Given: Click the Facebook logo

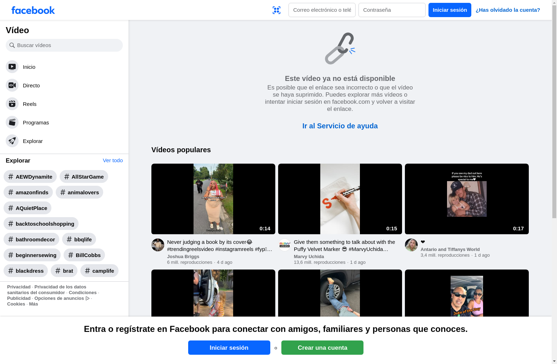Looking at the screenshot, I should [33, 10].
